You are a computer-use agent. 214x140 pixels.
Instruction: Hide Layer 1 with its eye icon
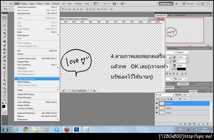coord(157,113)
